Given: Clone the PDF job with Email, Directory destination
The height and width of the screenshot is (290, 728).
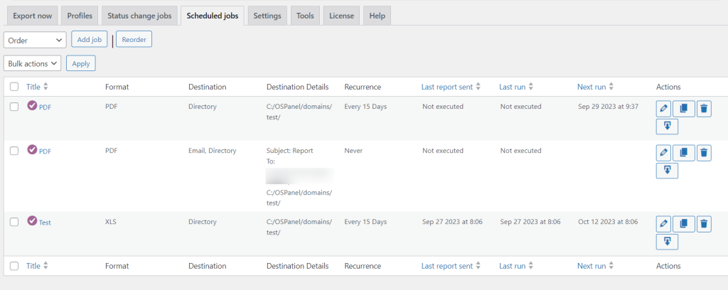Looking at the screenshot, I should click(683, 152).
